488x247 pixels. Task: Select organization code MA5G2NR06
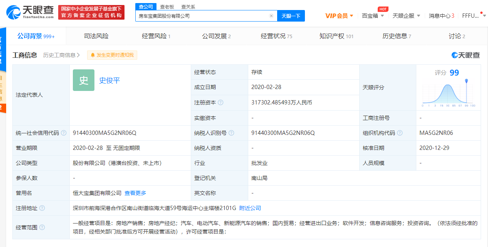pos(436,133)
